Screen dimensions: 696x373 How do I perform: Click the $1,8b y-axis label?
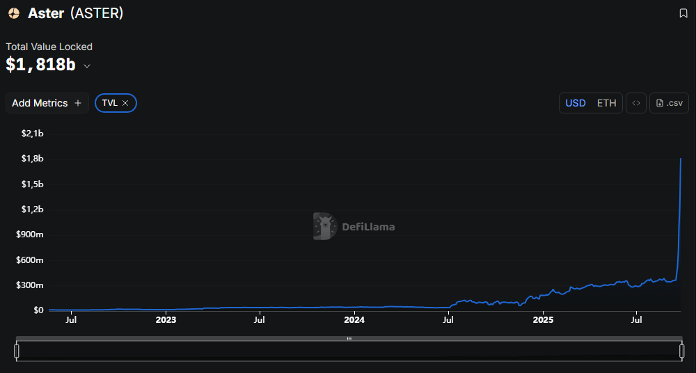(33, 159)
